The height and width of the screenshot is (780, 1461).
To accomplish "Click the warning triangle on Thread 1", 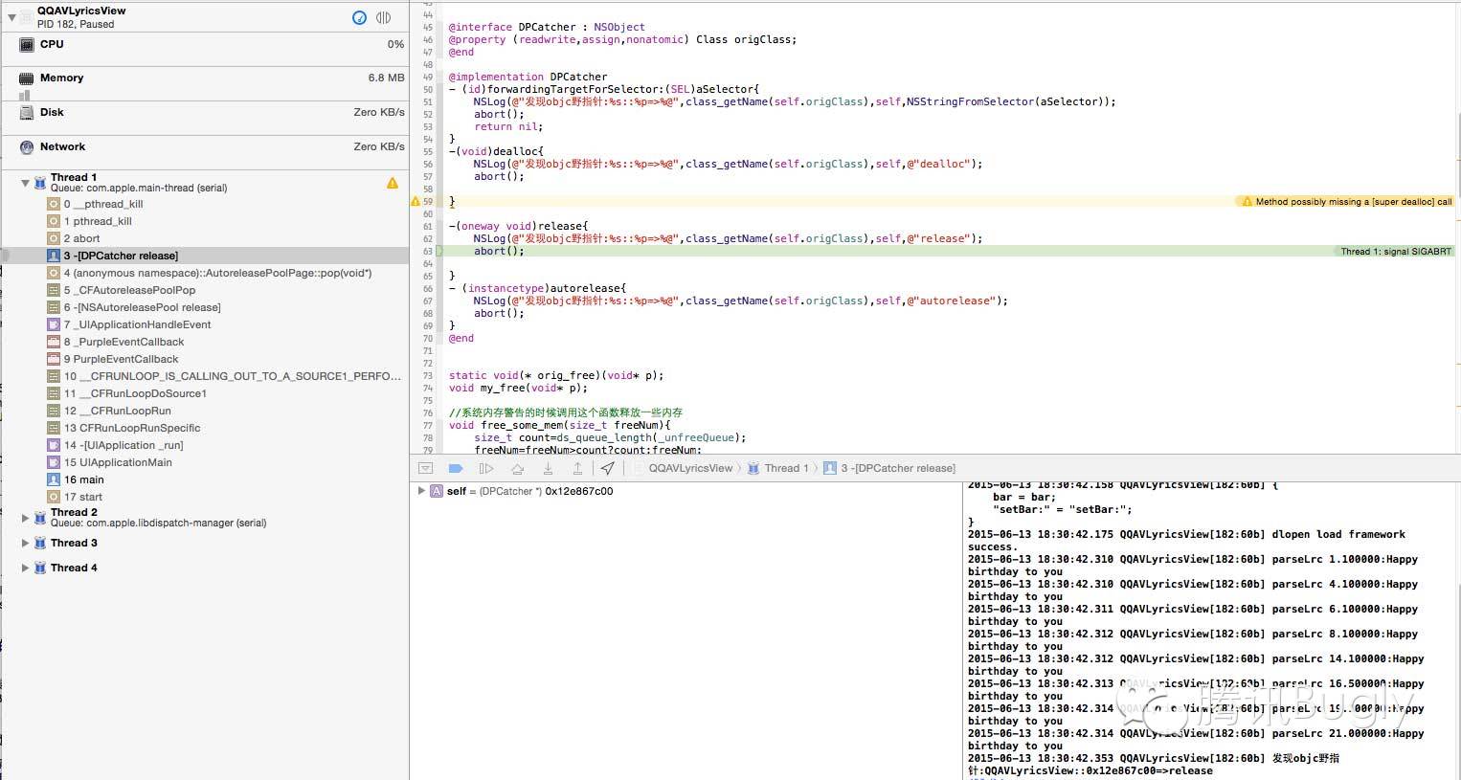I will point(393,183).
